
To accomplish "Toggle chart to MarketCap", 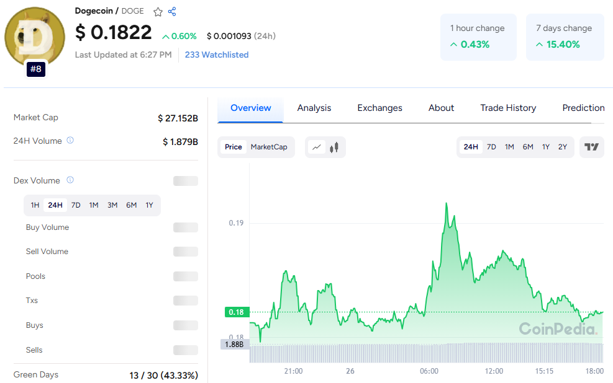I will click(x=269, y=147).
